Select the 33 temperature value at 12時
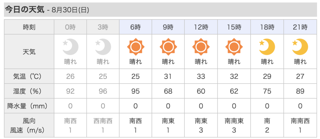This screenshot has width=320, height=139. [x=201, y=77]
